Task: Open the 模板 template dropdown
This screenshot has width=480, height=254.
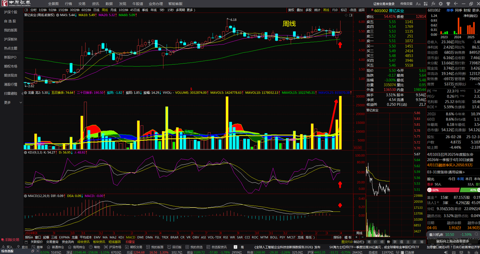Action: tap(348, 237)
